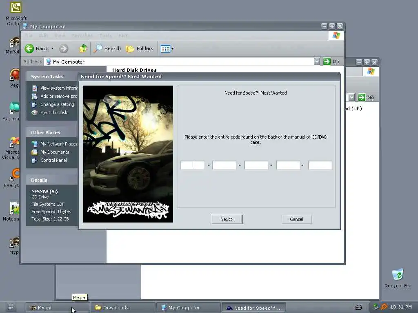The width and height of the screenshot is (418, 313).
Task: Switch to Mypal taskbar button
Action: coord(58,308)
